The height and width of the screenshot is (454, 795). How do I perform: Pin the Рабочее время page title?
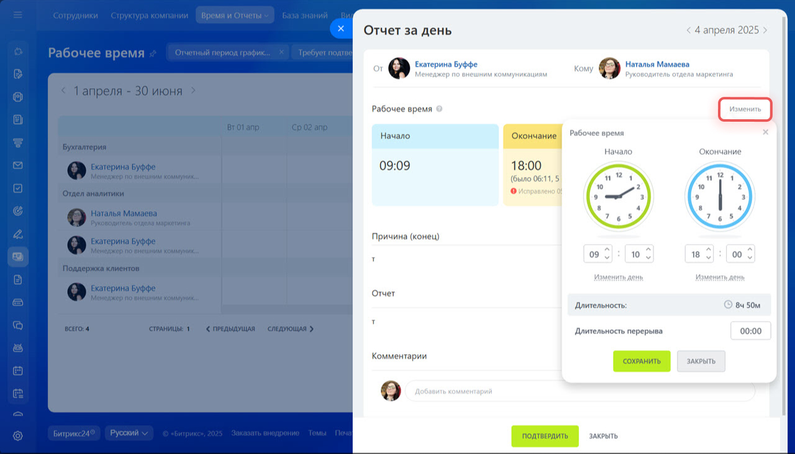[x=153, y=54]
